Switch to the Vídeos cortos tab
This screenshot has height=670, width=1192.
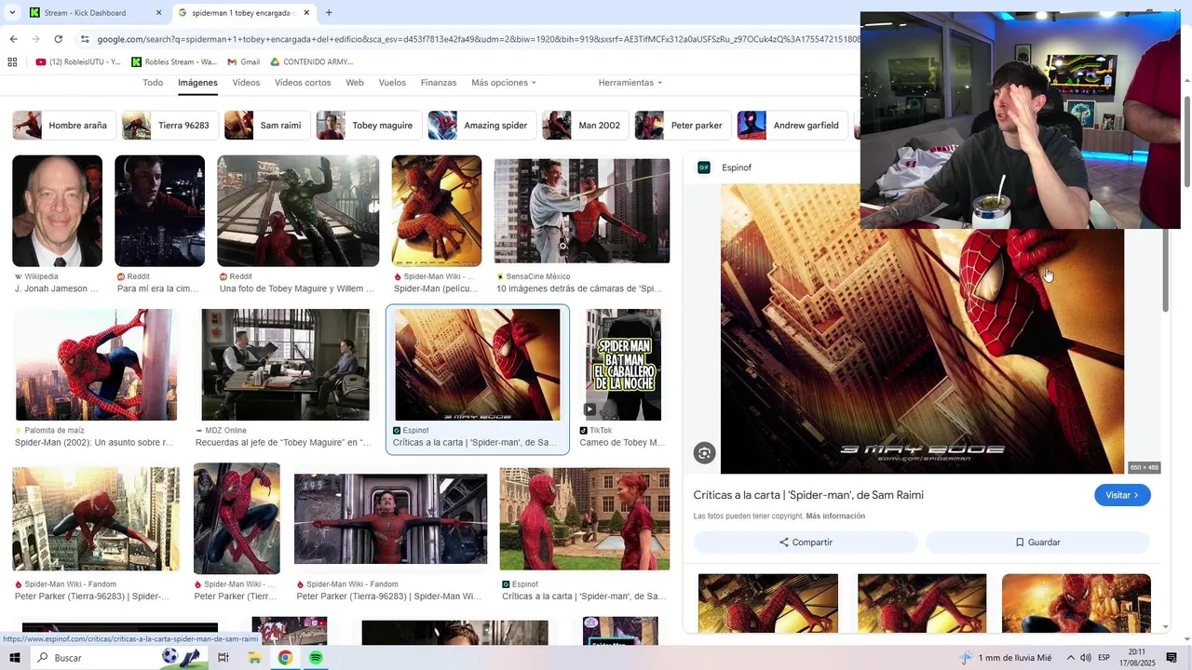click(x=303, y=83)
